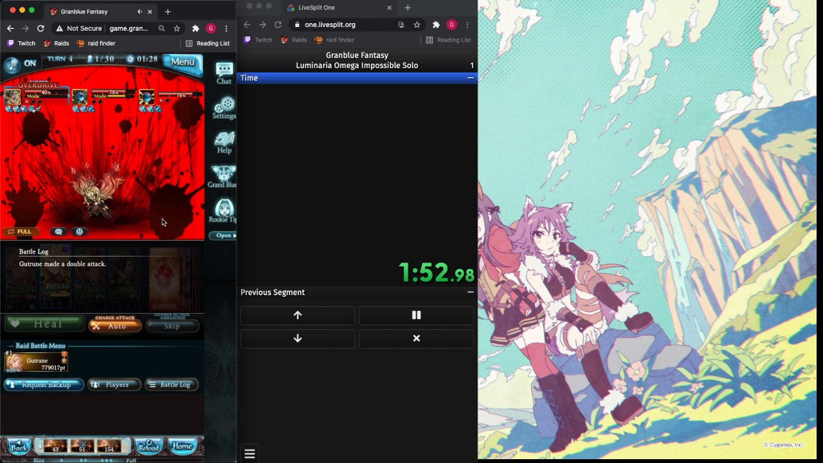823x463 pixels.
Task: Select the first enemy portrait in Overdrive
Action: 13,98
